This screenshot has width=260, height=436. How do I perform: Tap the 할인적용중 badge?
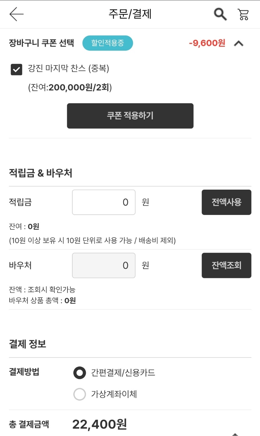(108, 43)
